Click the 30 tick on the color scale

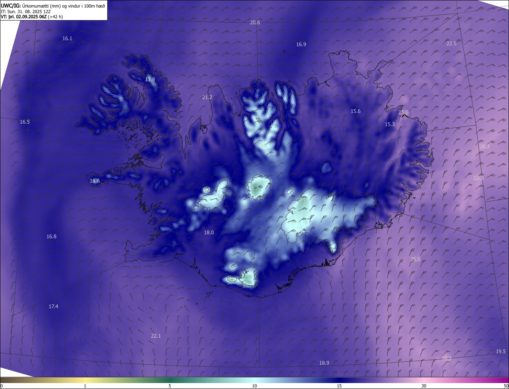(x=424, y=386)
